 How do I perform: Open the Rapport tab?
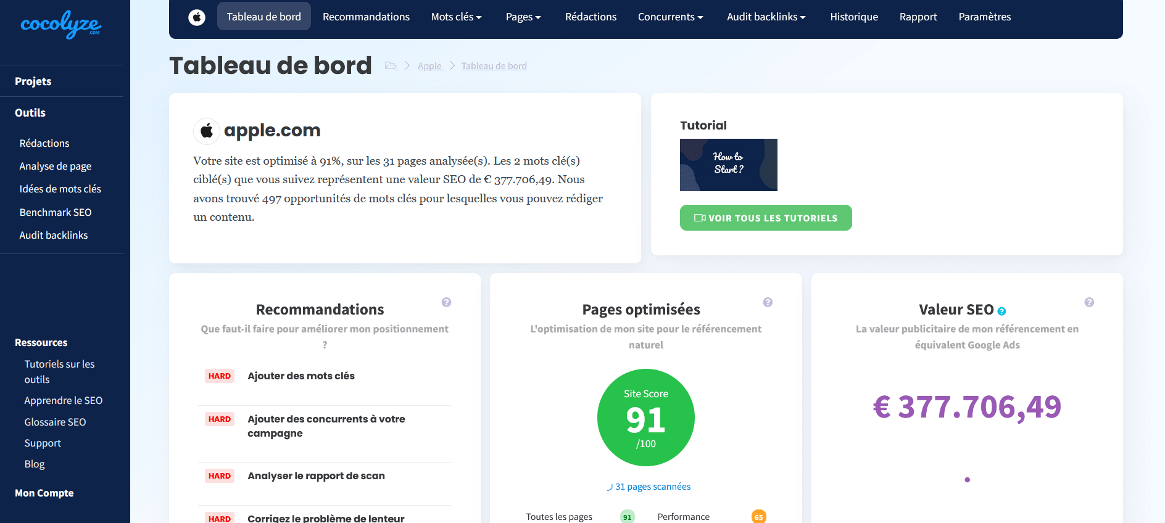[x=918, y=17]
